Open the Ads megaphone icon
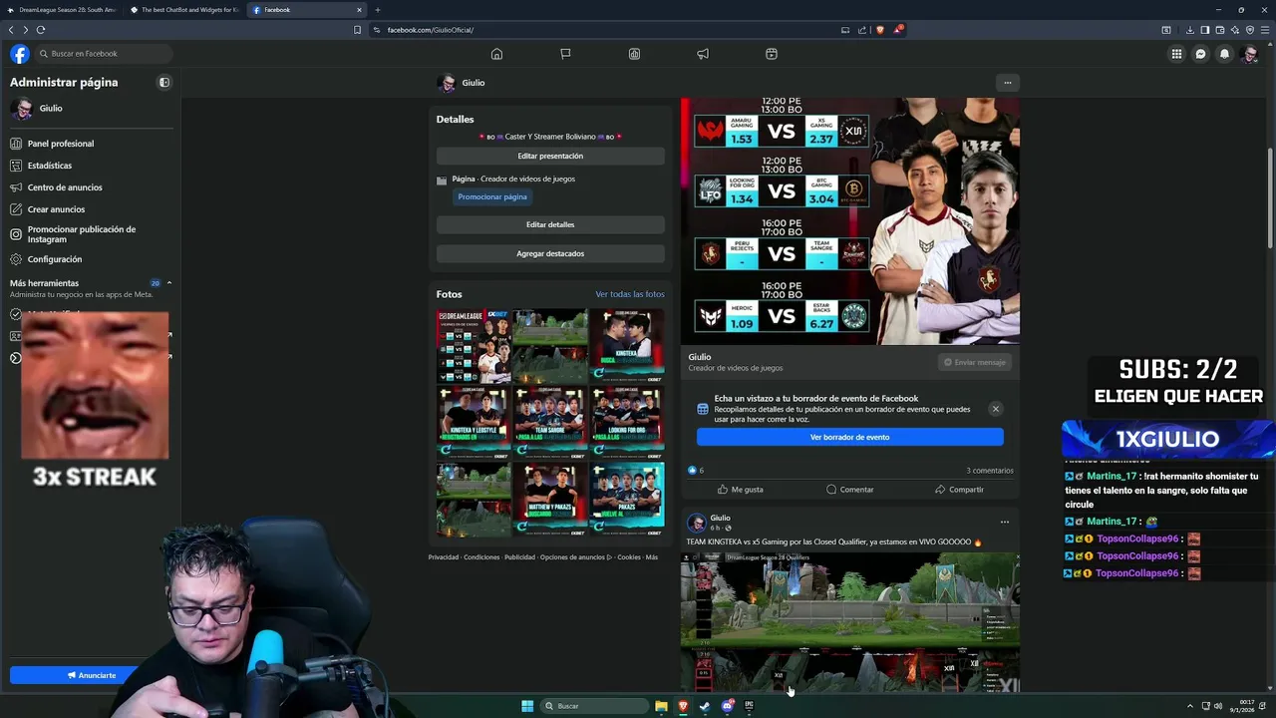The height and width of the screenshot is (718, 1276). pyautogui.click(x=703, y=54)
